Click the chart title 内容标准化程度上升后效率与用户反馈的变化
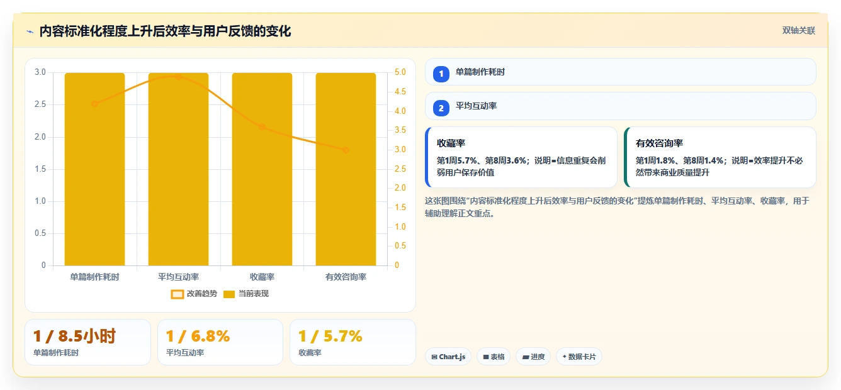 coord(165,31)
